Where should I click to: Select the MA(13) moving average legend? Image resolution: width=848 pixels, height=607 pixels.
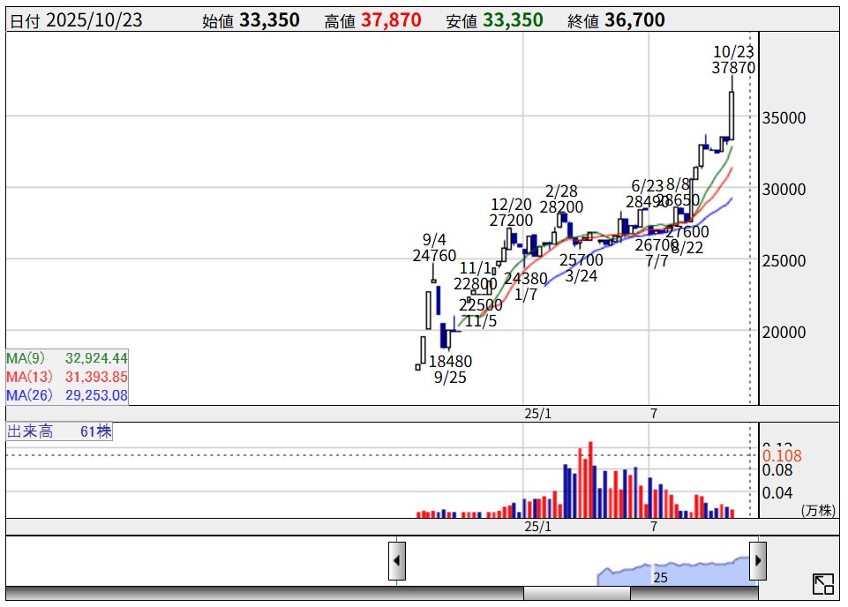(67, 378)
